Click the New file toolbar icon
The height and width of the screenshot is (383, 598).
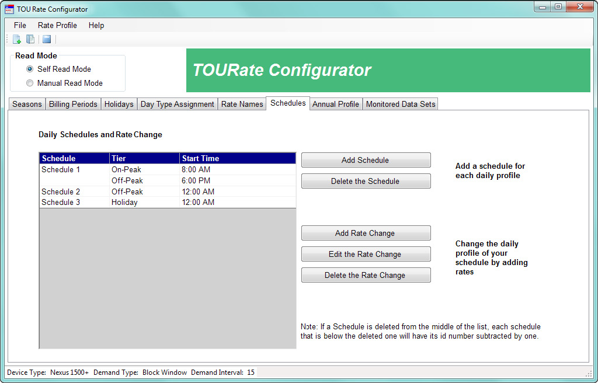point(17,39)
